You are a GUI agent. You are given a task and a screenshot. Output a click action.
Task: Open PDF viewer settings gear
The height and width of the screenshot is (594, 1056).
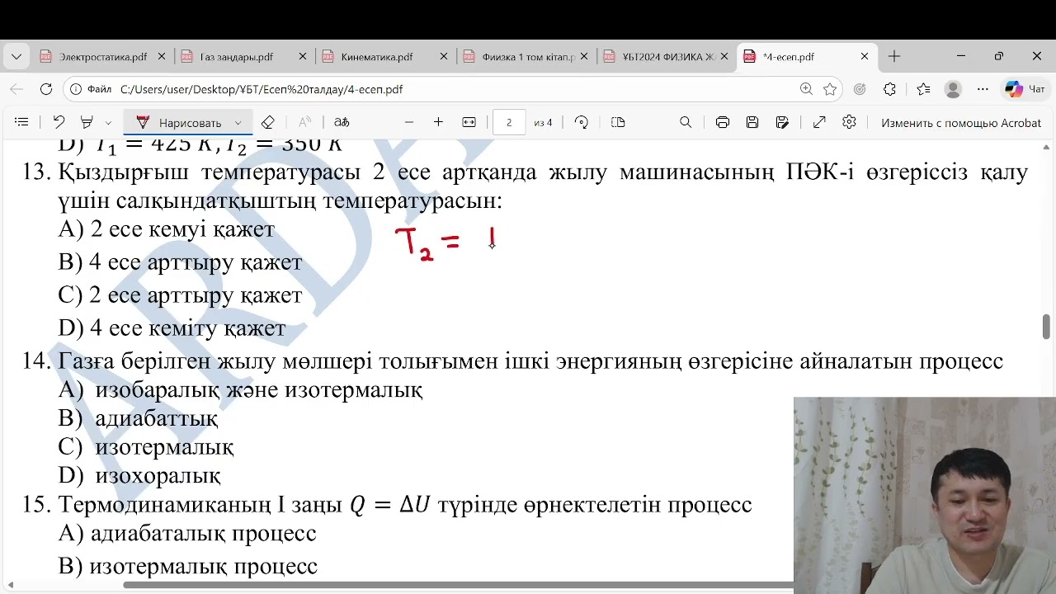849,122
